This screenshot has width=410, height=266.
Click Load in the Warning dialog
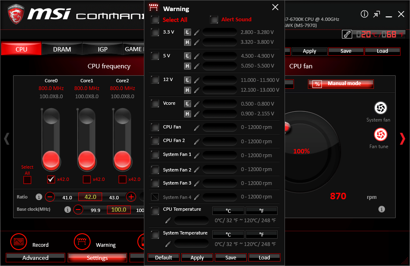(x=264, y=258)
